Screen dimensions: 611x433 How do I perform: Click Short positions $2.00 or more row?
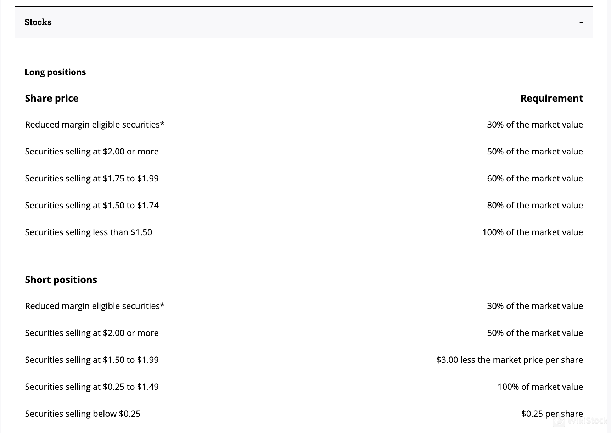(x=92, y=333)
